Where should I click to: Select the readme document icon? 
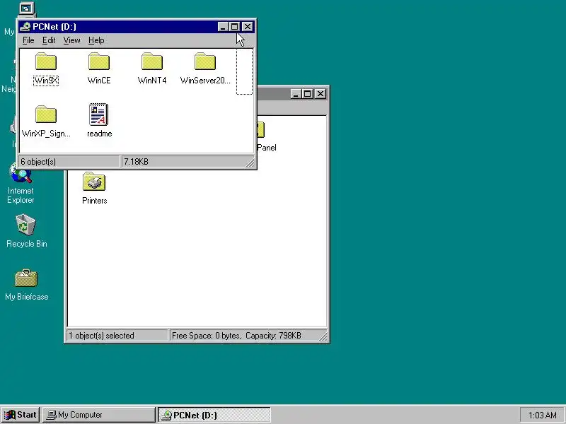pyautogui.click(x=99, y=114)
